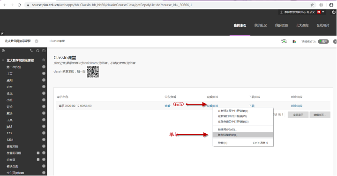Reload the current browser page
The width and height of the screenshot is (337, 176).
19,5
